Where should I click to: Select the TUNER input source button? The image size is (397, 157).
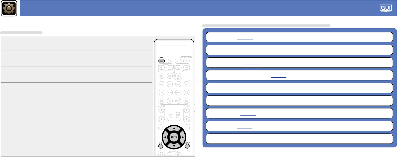[x=186, y=84]
